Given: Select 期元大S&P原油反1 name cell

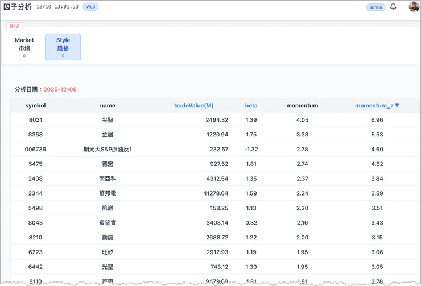Looking at the screenshot, I should click(108, 149).
